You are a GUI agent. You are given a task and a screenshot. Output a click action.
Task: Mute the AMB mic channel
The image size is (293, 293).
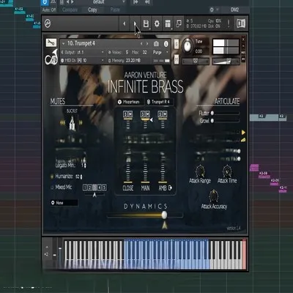165,114
